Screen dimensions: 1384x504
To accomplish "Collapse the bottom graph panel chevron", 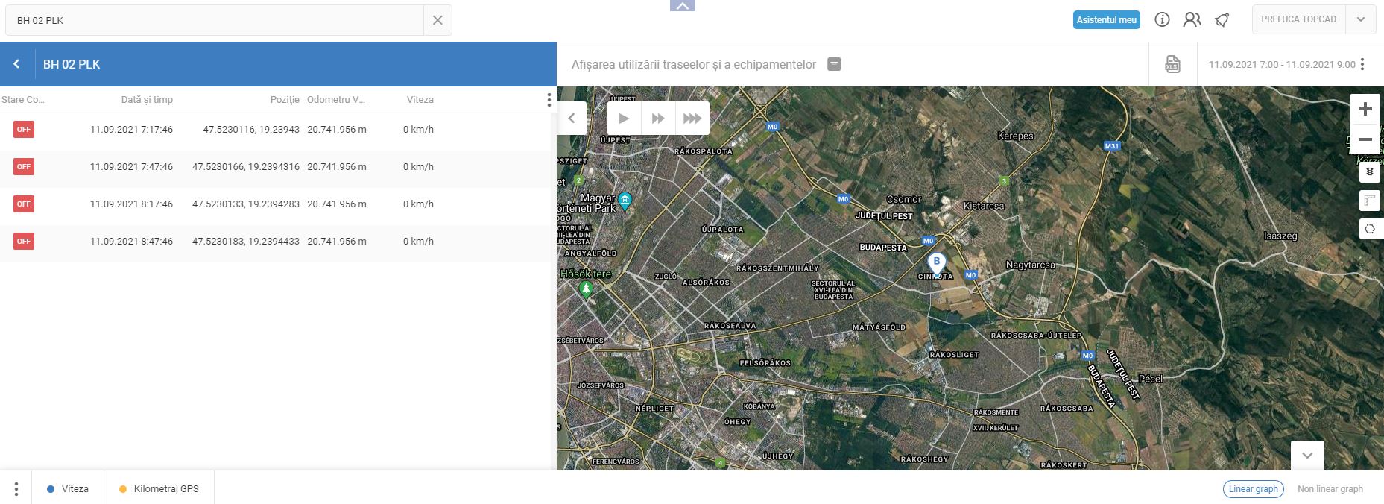I will coord(1307,456).
